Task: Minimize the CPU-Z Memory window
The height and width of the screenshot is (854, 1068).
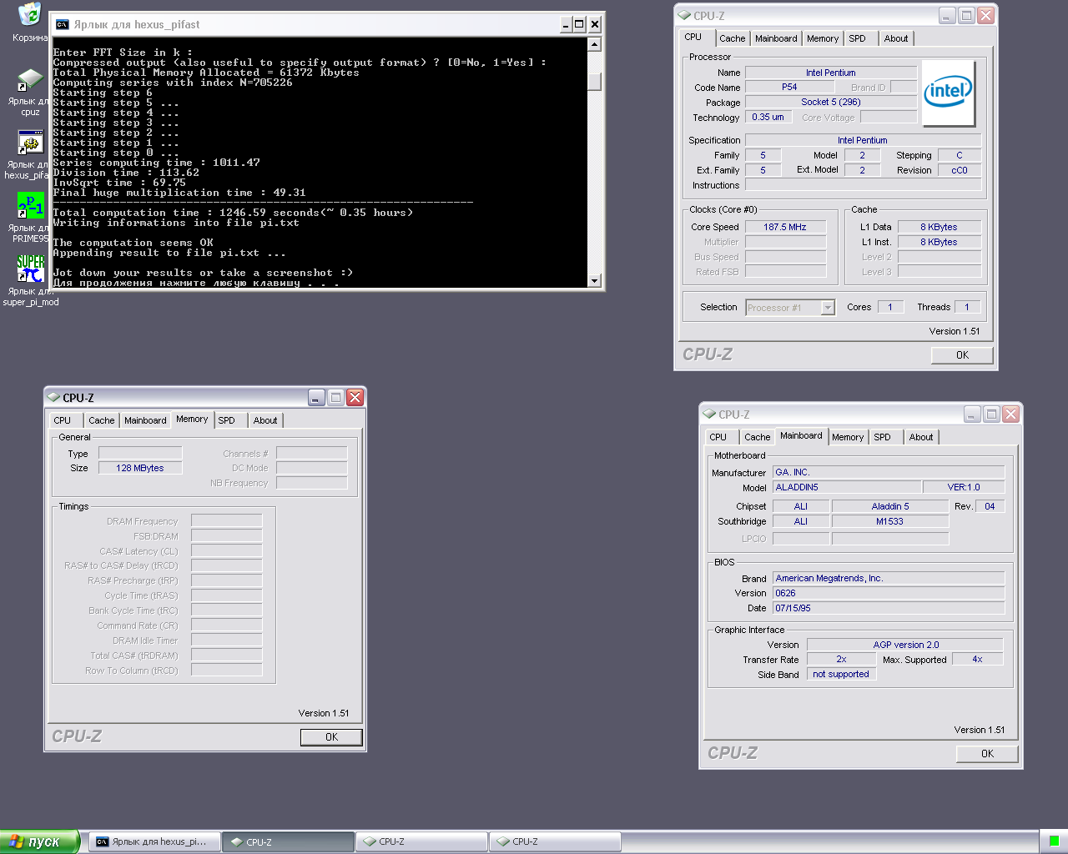Action: coord(316,397)
